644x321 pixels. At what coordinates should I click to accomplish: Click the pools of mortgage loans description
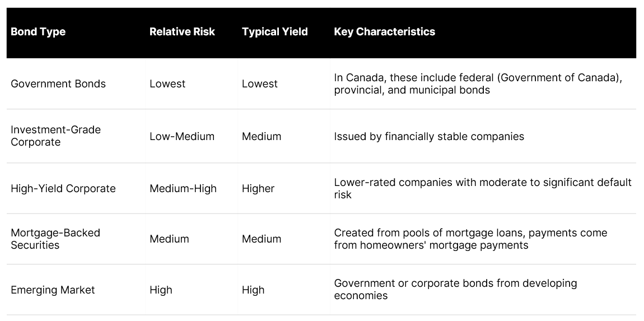(x=470, y=239)
